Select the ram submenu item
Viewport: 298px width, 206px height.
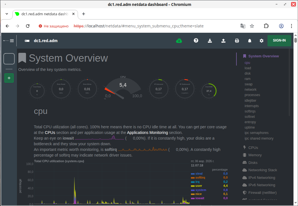pyautogui.click(x=247, y=79)
